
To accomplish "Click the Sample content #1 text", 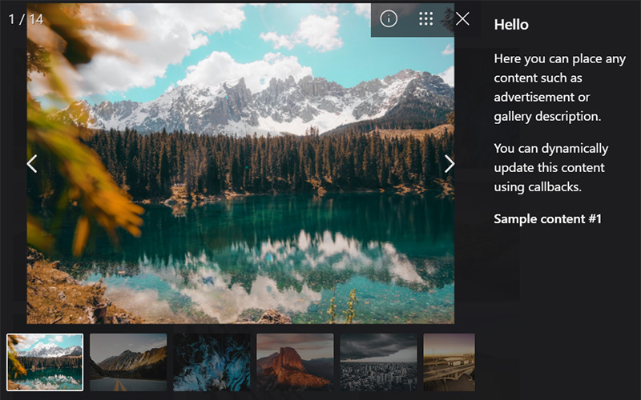I will [x=547, y=219].
